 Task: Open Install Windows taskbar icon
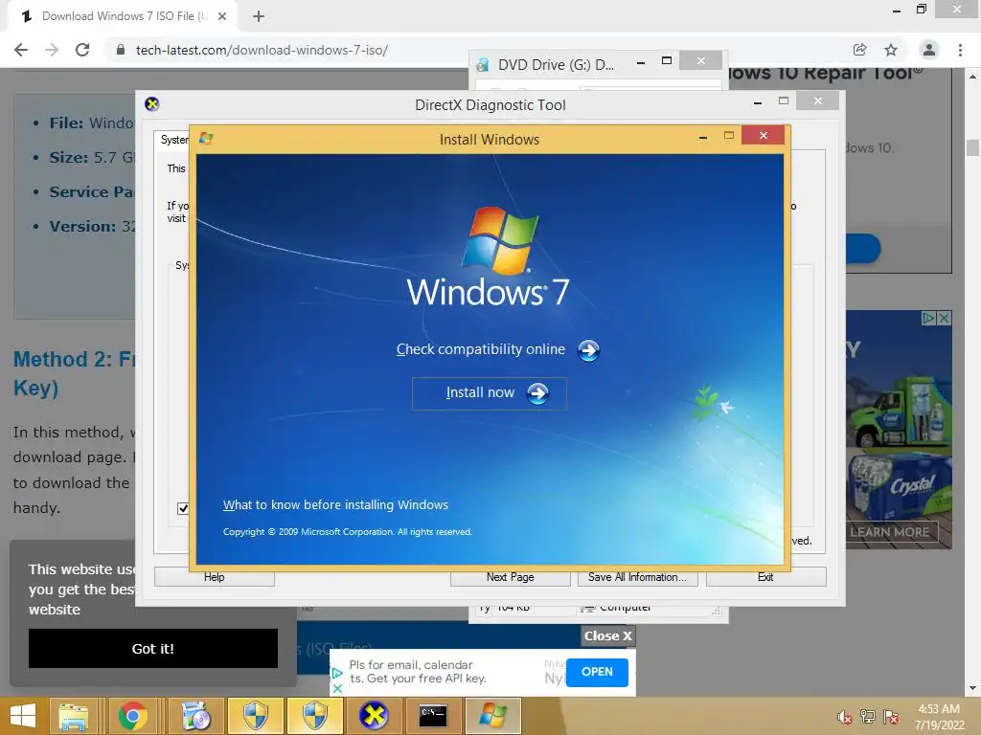pos(492,716)
